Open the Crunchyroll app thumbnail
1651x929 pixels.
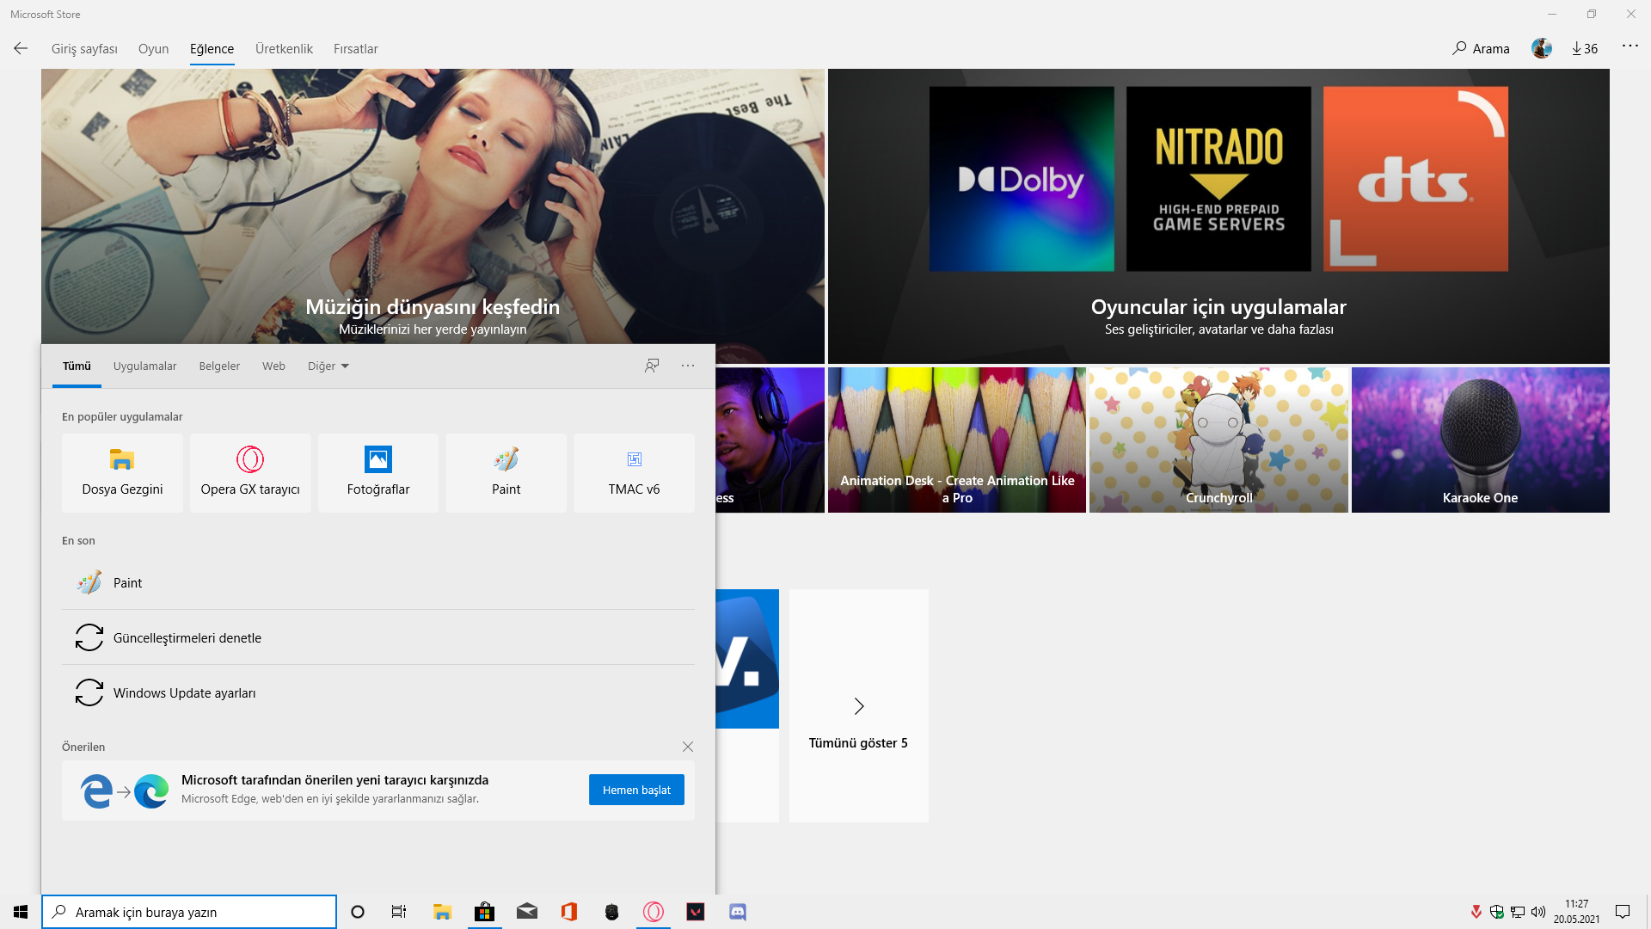tap(1218, 440)
